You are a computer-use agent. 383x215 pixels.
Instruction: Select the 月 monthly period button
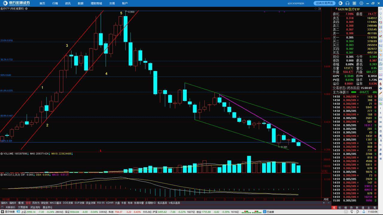pos(381,140)
